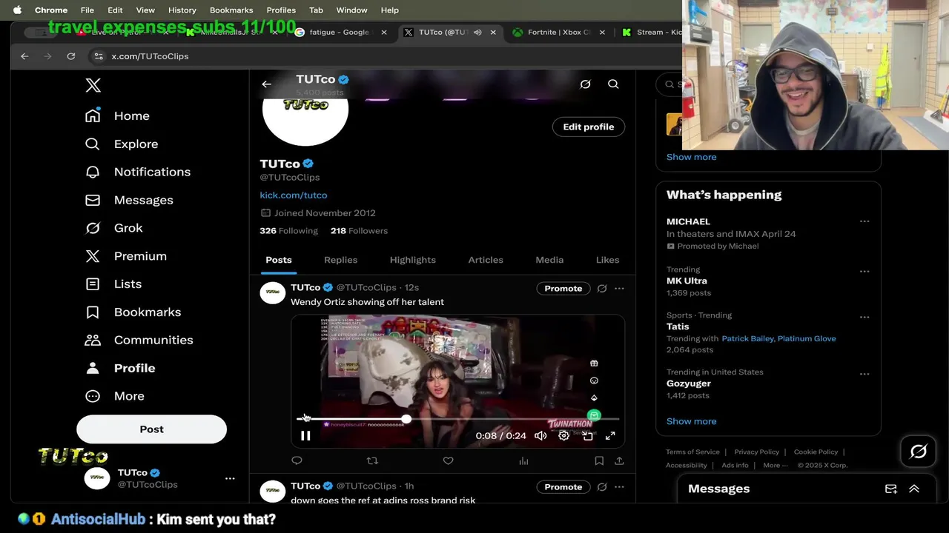Open Lists from sidebar
The height and width of the screenshot is (533, 949).
tap(113, 284)
